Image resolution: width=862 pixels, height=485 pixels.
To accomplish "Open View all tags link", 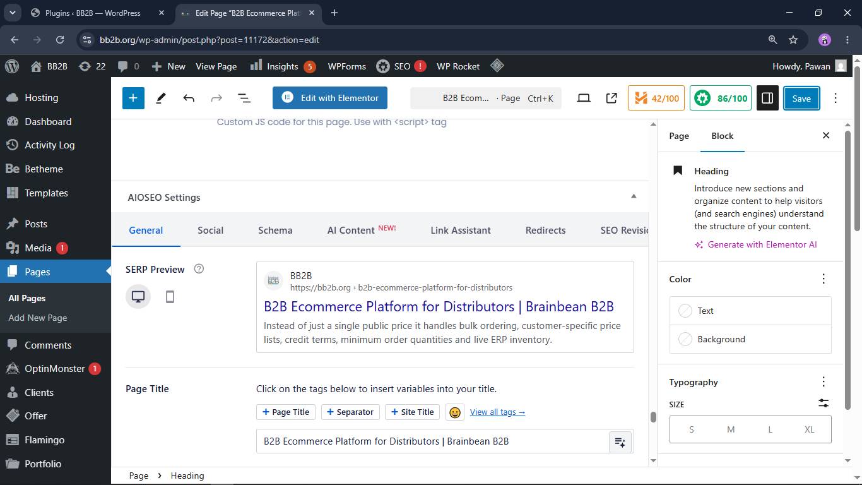I will click(x=497, y=412).
